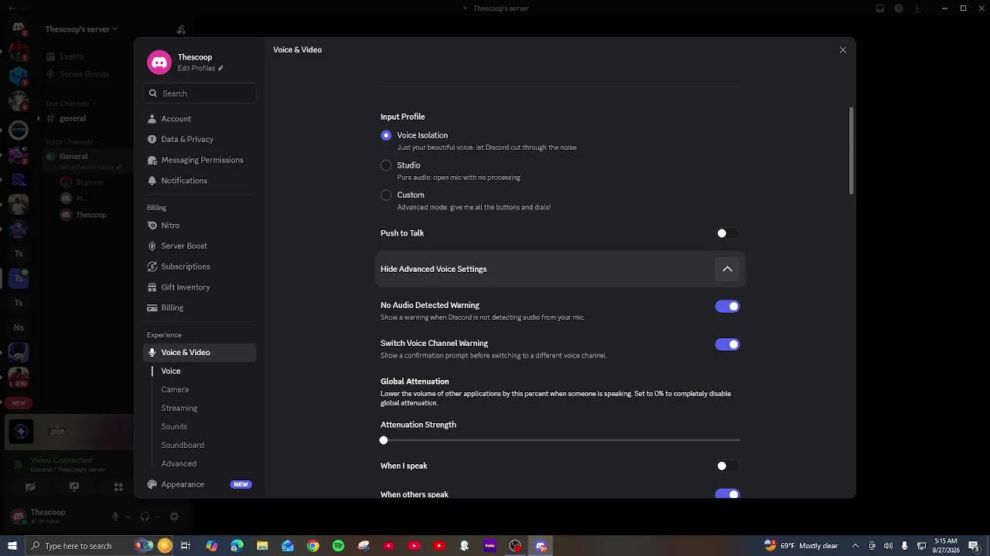Click the Windows Start button
Image resolution: width=990 pixels, height=556 pixels.
12,546
